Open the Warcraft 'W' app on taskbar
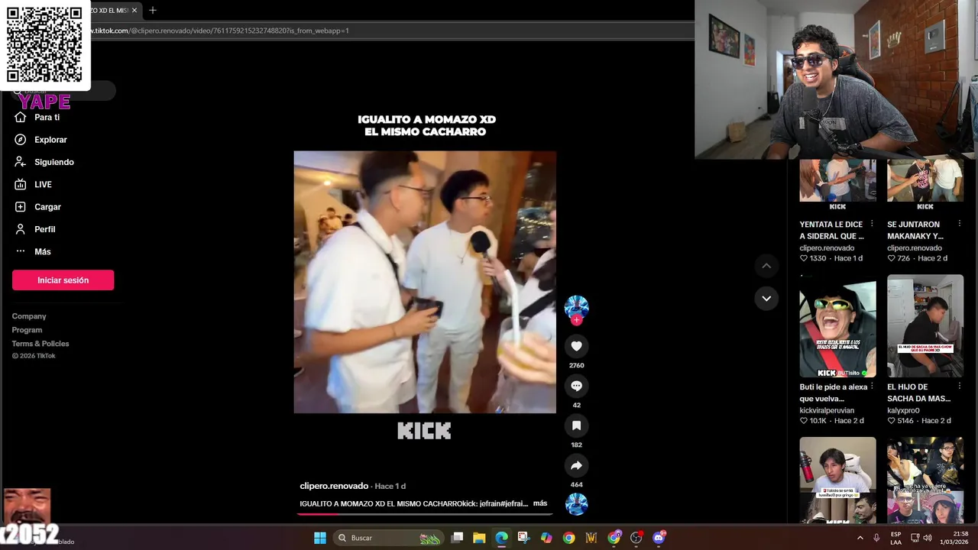This screenshot has height=550, width=978. (x=591, y=538)
